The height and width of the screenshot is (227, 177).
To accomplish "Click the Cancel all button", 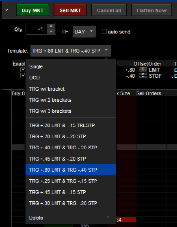I will point(109,10).
